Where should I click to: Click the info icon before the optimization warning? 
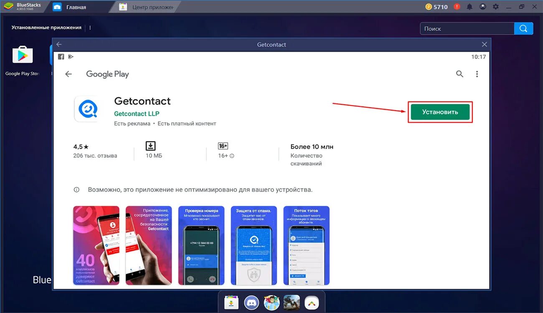(x=76, y=189)
